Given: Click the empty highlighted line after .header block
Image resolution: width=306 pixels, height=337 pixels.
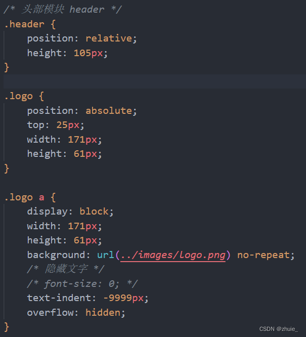Looking at the screenshot, I should [x=155, y=81].
